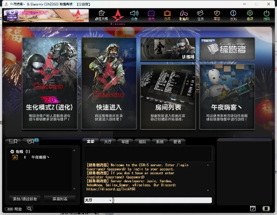The width and height of the screenshot is (277, 215).
Task: Open the NEW Creator (缔造者) tile
Action: [227, 49]
